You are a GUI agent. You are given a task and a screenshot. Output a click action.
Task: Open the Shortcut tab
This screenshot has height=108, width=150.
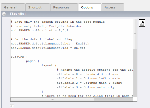[38, 7]
